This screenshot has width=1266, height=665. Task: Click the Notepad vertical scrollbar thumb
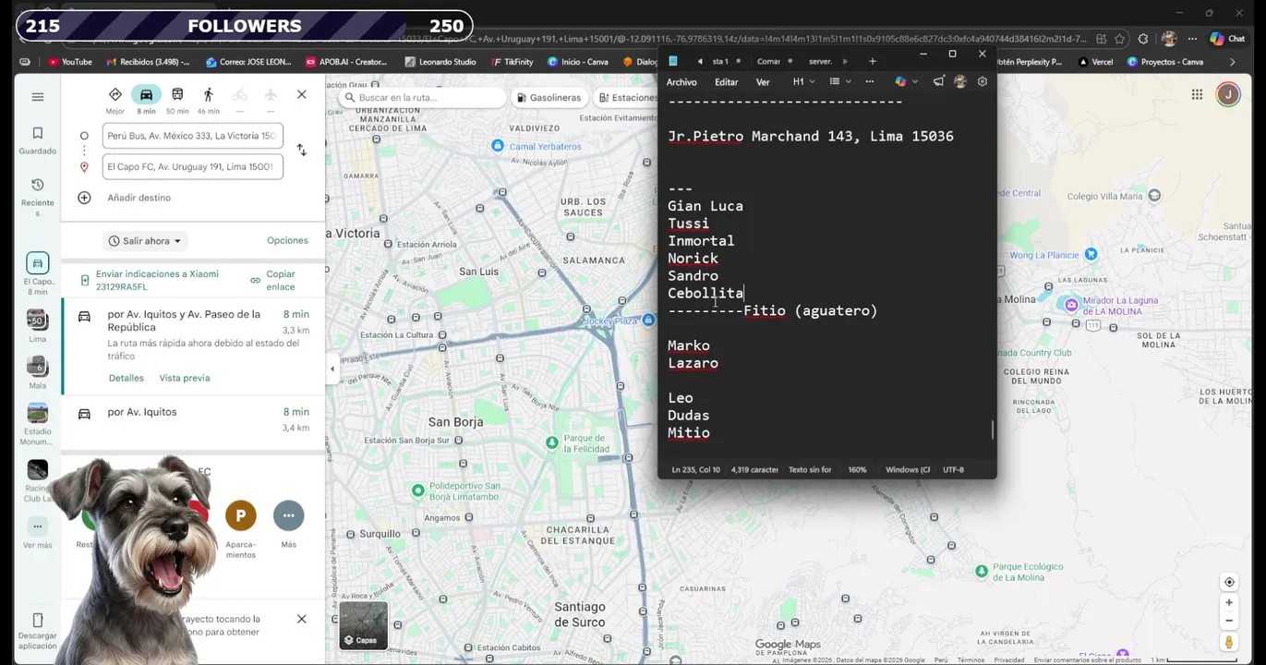(993, 430)
